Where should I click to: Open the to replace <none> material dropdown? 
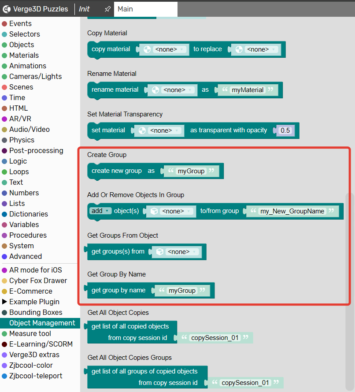click(262, 49)
